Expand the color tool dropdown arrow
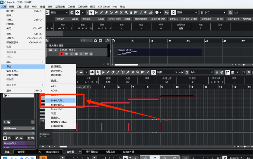Image resolution: width=253 pixels, height=159 pixels. coord(161,12)
